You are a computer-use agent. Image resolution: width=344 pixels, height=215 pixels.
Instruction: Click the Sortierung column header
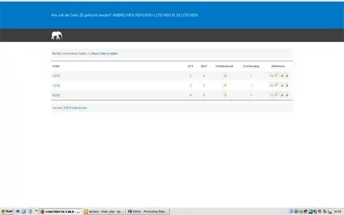pyautogui.click(x=251, y=66)
